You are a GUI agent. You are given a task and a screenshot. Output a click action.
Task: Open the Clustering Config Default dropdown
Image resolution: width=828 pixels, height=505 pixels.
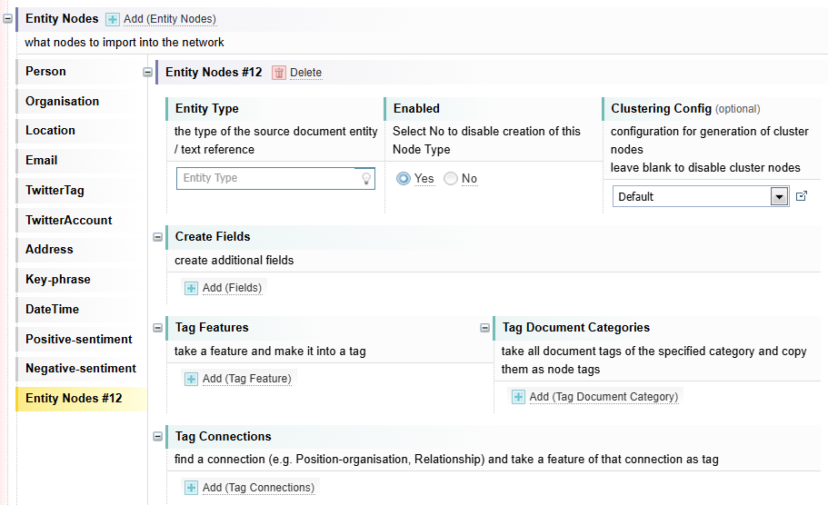pyautogui.click(x=778, y=196)
